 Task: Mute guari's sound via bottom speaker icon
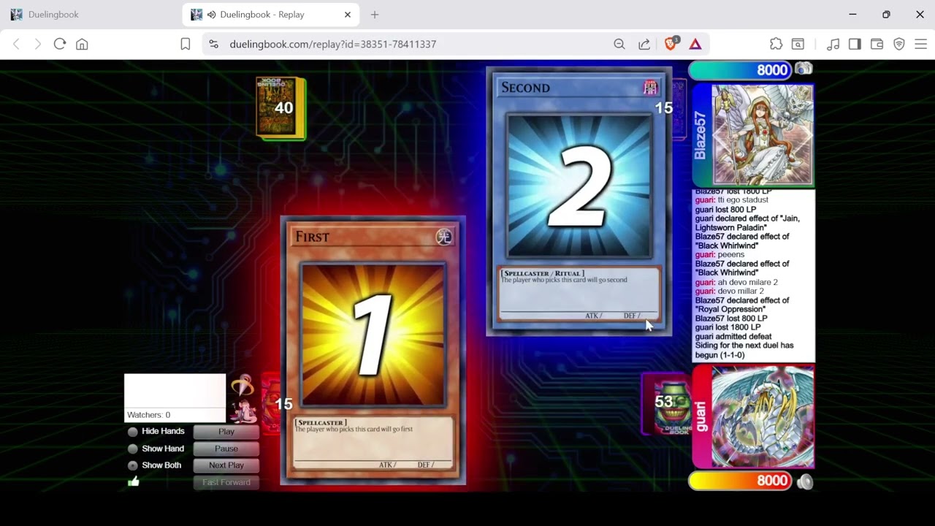804,481
